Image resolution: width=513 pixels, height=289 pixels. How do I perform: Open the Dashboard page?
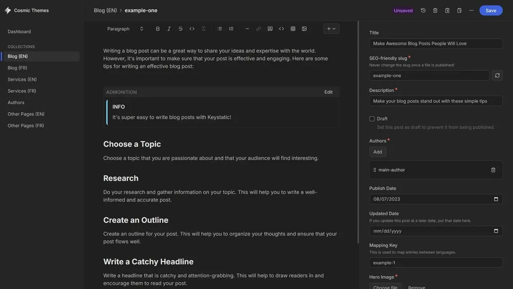(x=19, y=32)
